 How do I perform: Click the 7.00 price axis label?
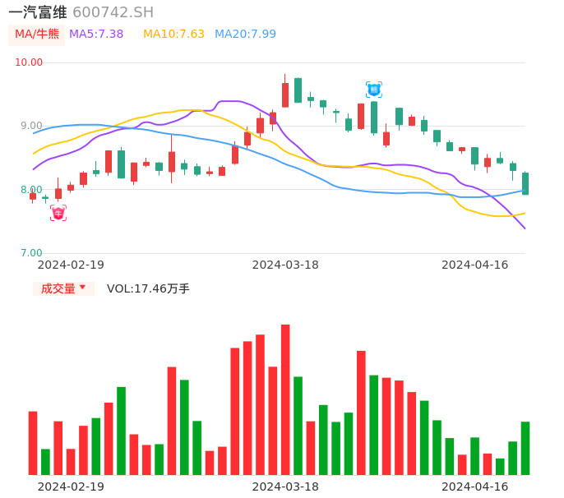point(31,253)
